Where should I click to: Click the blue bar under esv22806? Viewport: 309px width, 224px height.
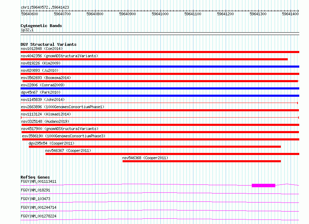point(160,88)
